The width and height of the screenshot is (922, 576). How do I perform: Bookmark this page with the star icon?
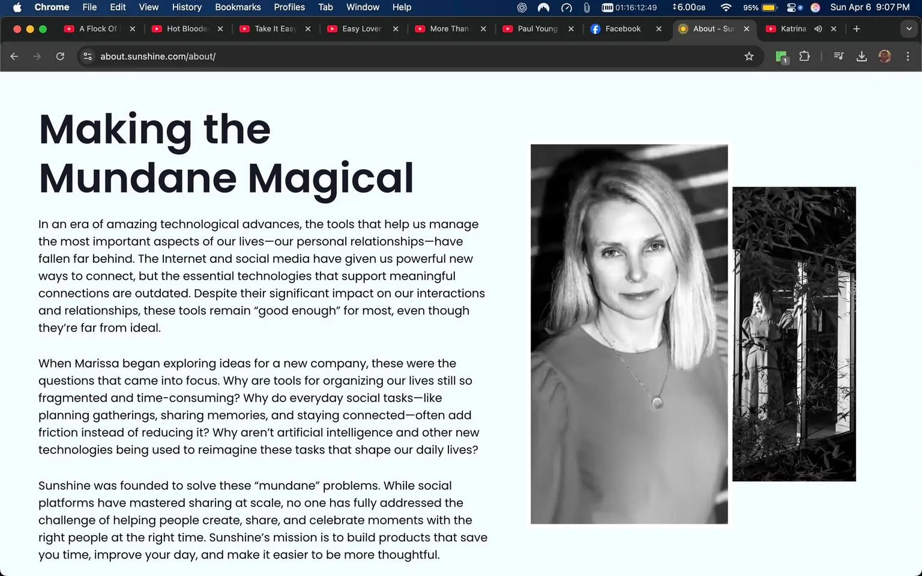point(749,56)
